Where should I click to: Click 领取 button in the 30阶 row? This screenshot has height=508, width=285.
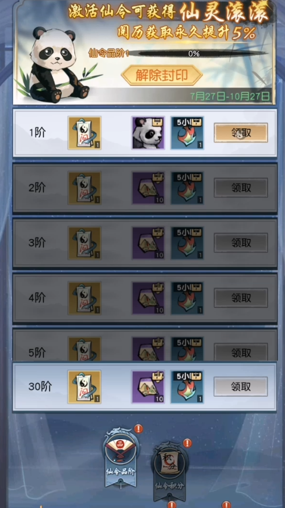241,387
